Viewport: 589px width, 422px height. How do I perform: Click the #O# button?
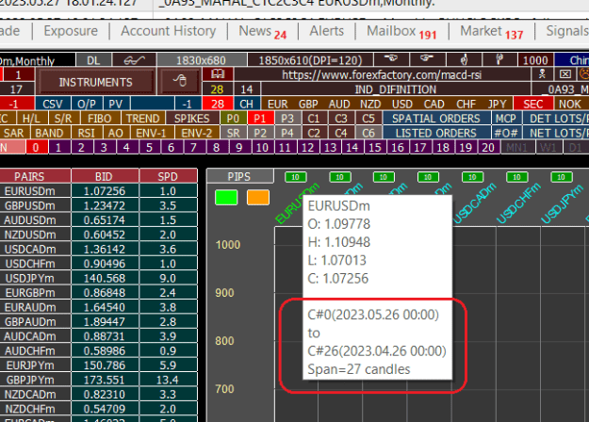click(x=506, y=133)
